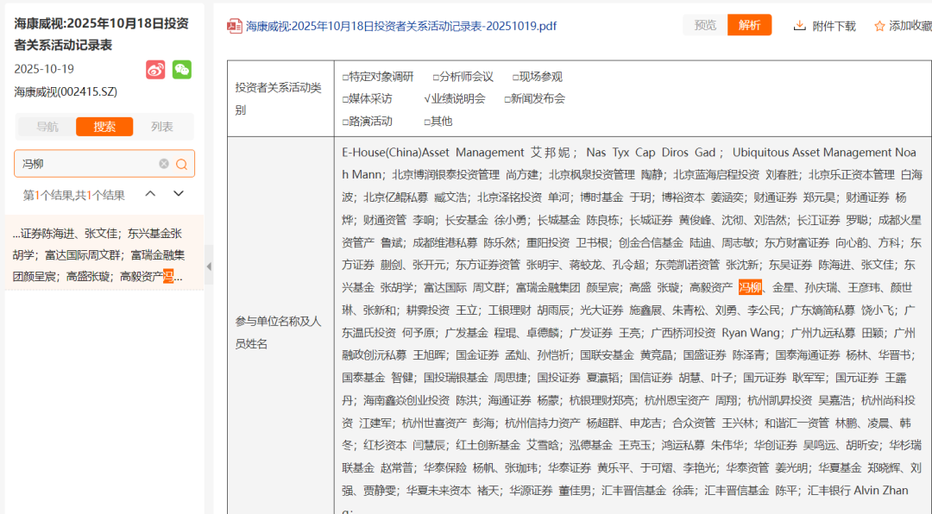Share to Weibo via red icon
This screenshot has width=932, height=514.
point(155,70)
